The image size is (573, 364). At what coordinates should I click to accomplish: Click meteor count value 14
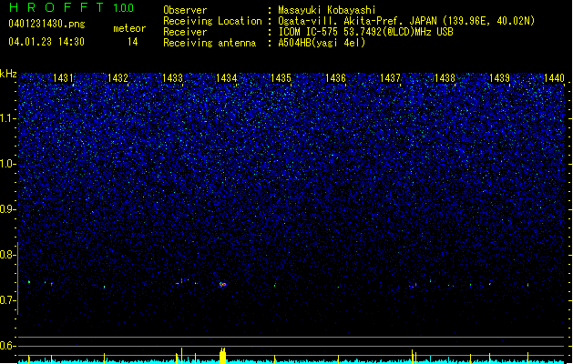(x=133, y=42)
